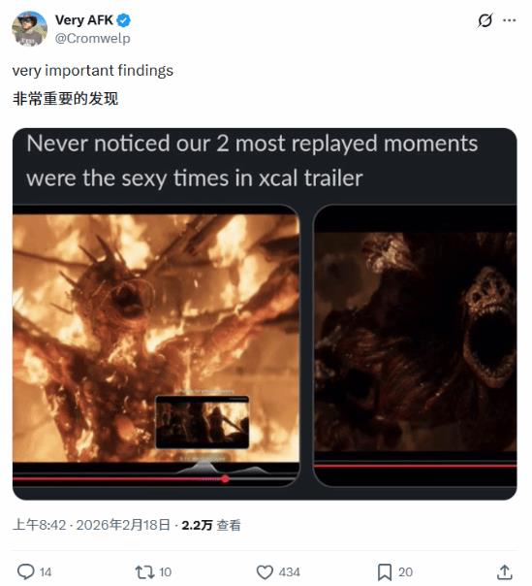Viewport: 532px width, 586px height.
Task: Click the post timestamp 上午8:42
Action: (x=39, y=525)
